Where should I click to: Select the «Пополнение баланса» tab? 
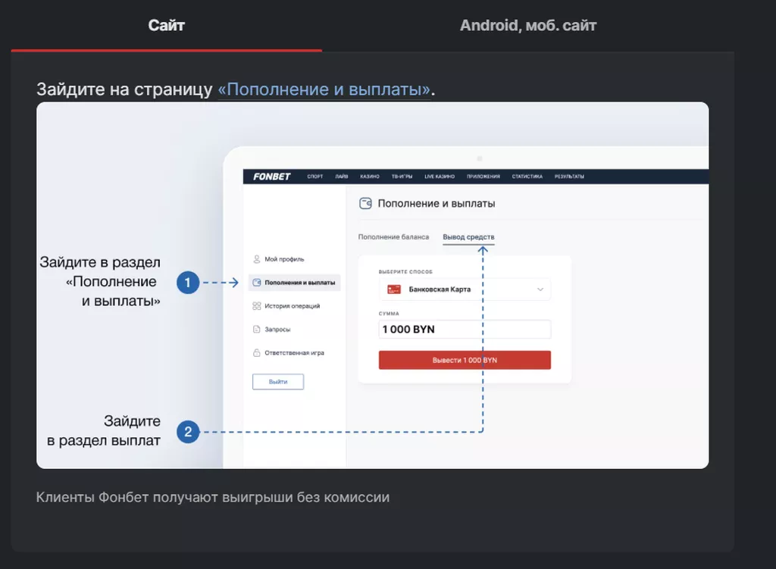tap(393, 237)
